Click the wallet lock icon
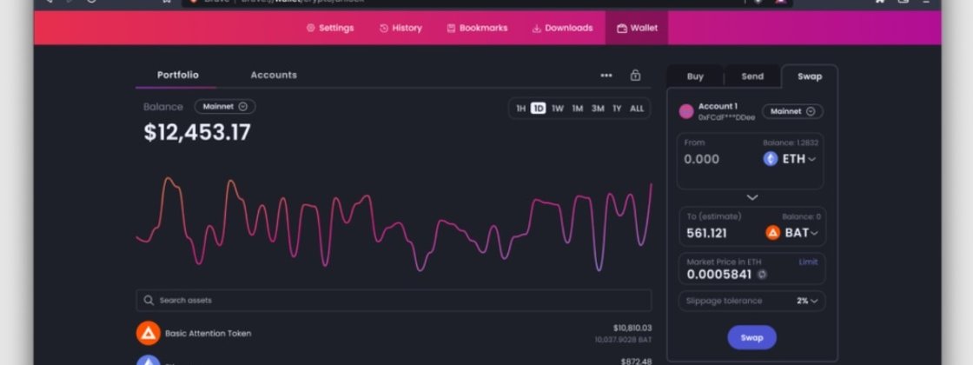The width and height of the screenshot is (973, 365). 635,76
